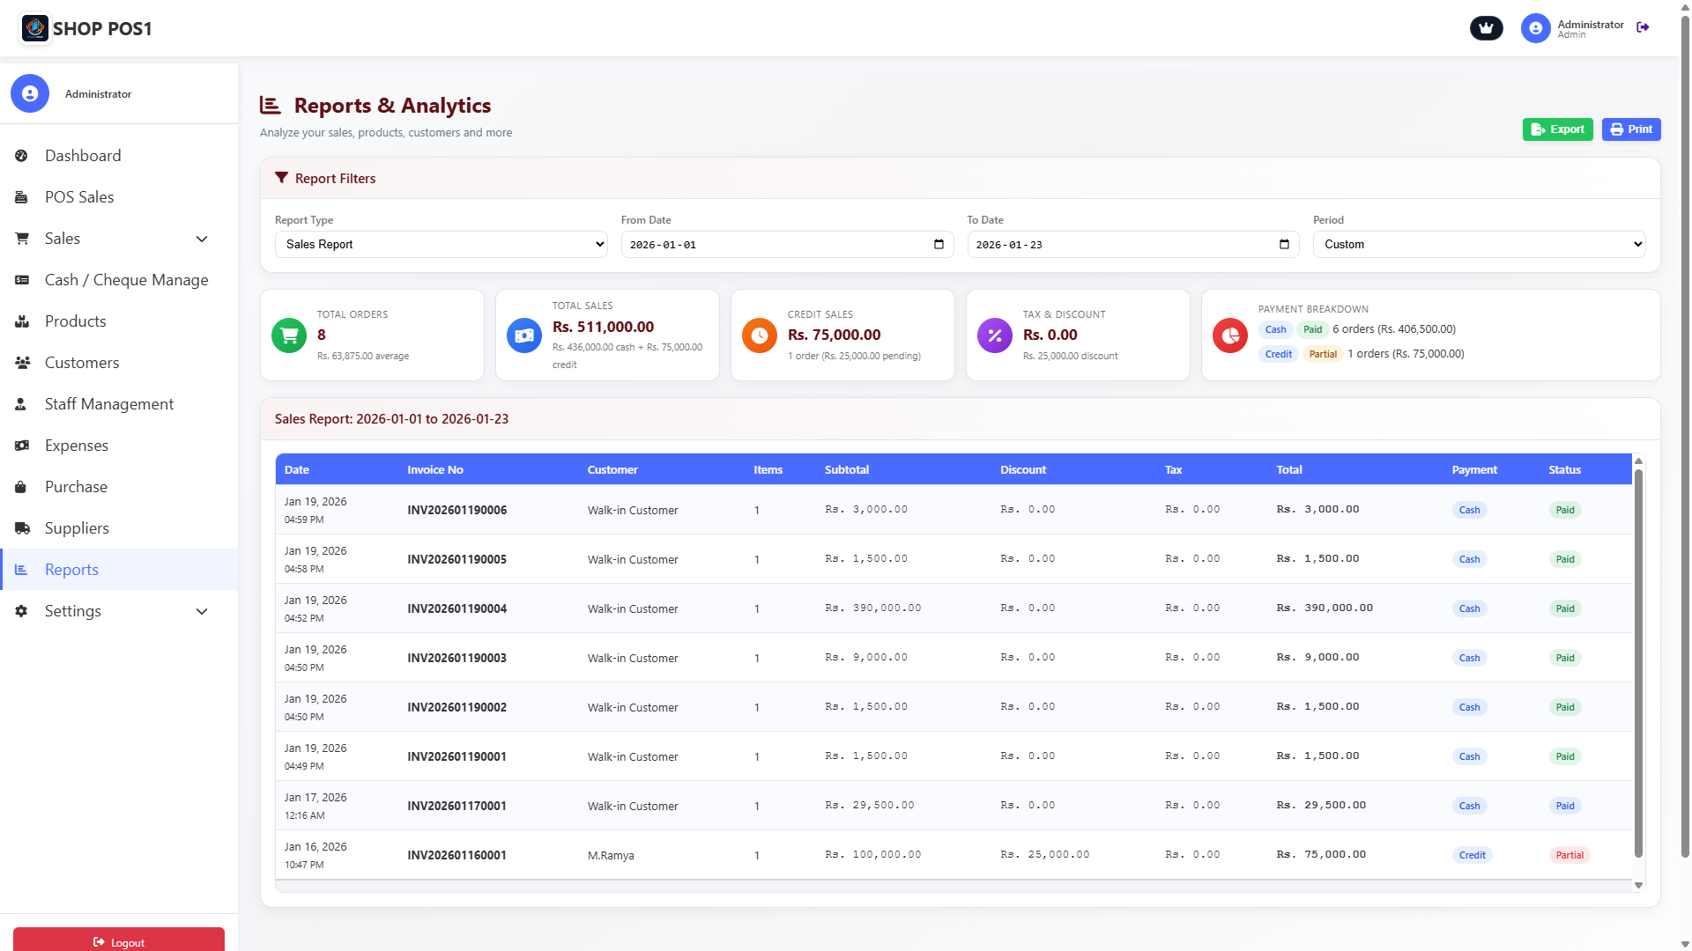Click the crown icon in top bar

[1486, 28]
